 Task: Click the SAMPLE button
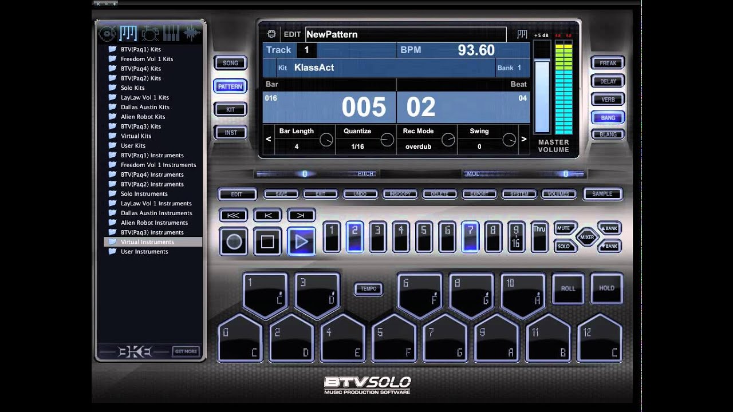click(x=602, y=194)
